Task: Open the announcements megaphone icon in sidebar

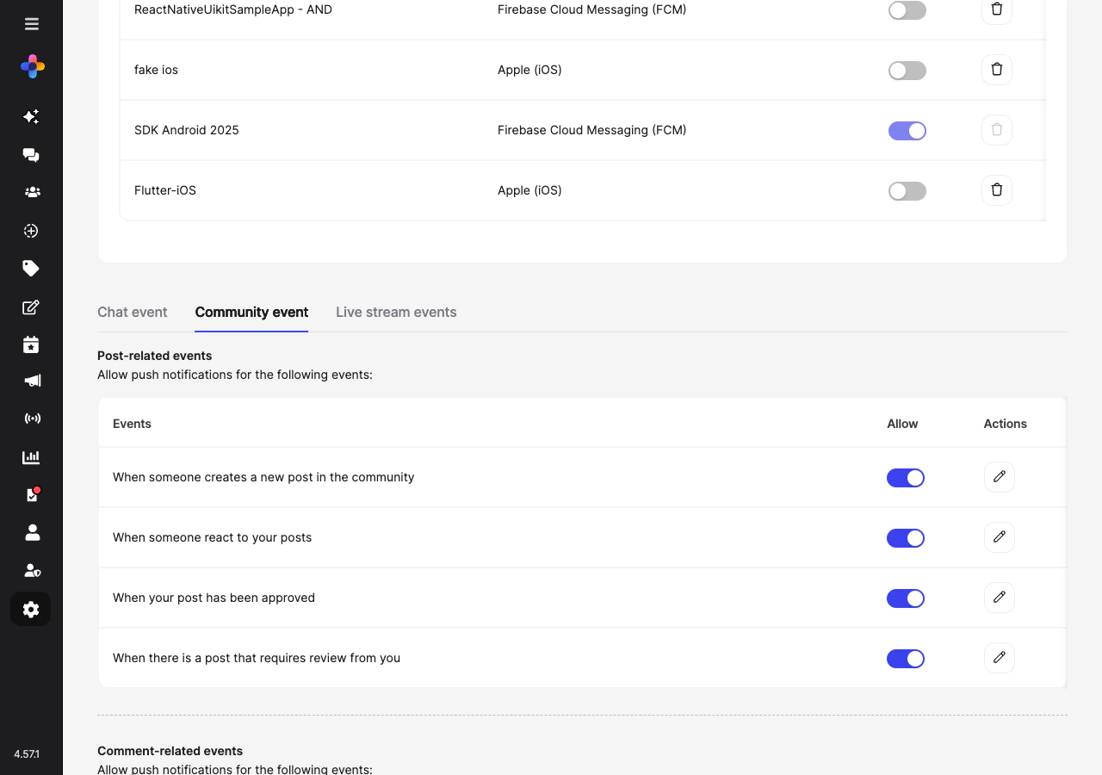Action: pyautogui.click(x=31, y=380)
